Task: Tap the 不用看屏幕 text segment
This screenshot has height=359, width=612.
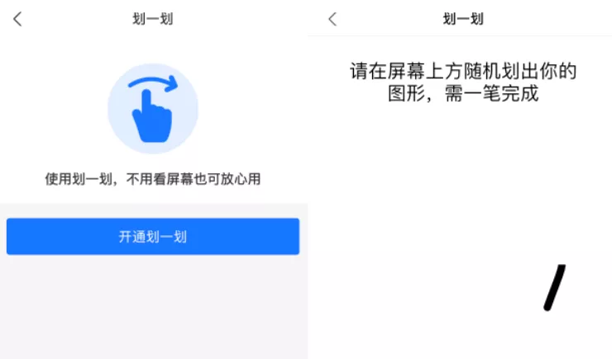Action: coord(160,179)
